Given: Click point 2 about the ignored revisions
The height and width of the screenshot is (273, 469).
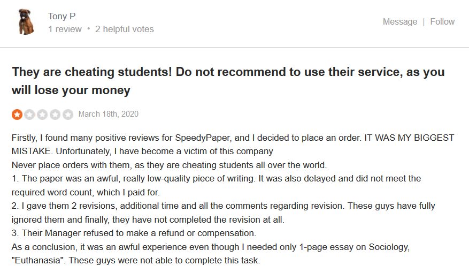Looking at the screenshot, I should [224, 213].
